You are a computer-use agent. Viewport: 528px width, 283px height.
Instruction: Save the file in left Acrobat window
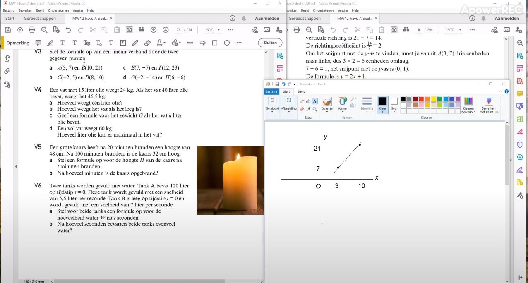[x=7, y=30]
